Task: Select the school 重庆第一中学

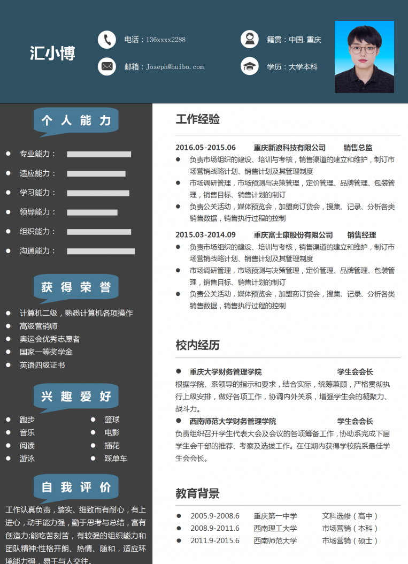Action: click(275, 516)
